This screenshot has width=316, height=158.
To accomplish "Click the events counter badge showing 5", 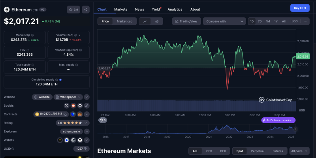I will pyautogui.click(x=103, y=120).
